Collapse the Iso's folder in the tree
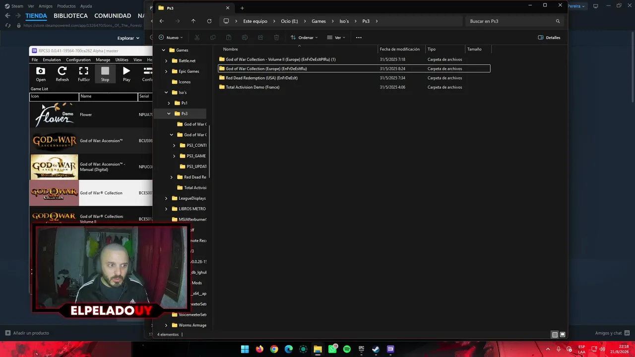Viewport: 635px width, 357px height. click(166, 93)
